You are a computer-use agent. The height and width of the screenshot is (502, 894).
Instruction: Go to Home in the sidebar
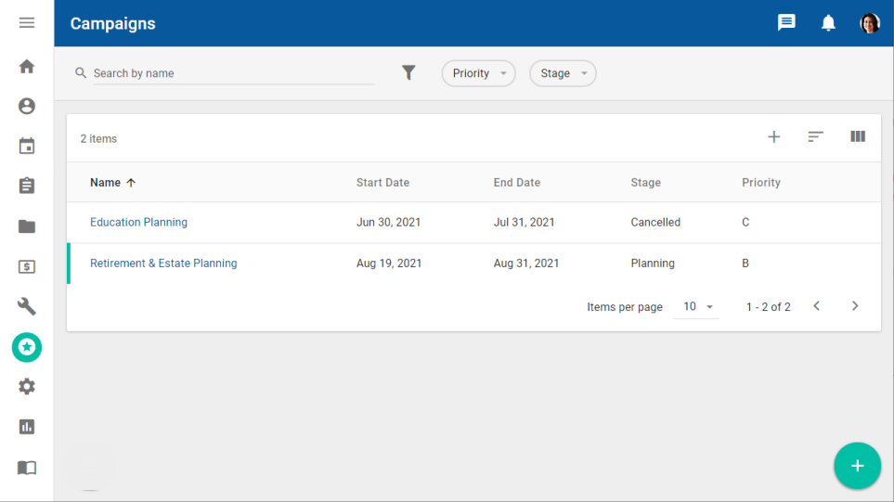point(27,67)
